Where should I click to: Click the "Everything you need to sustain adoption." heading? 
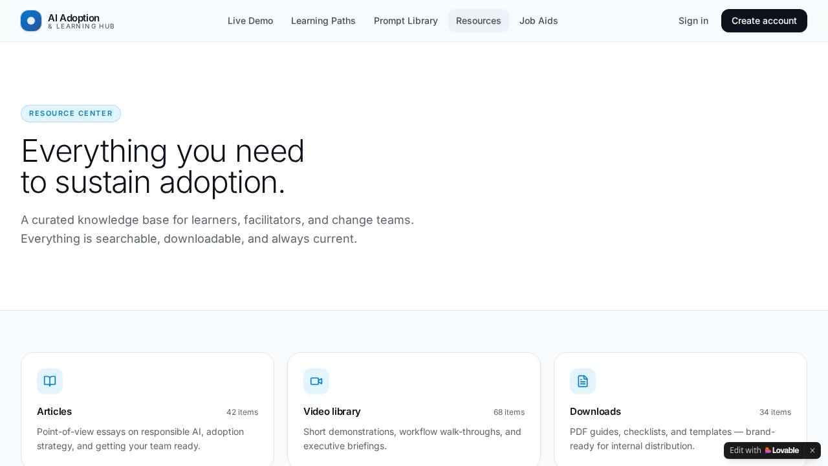(x=162, y=166)
